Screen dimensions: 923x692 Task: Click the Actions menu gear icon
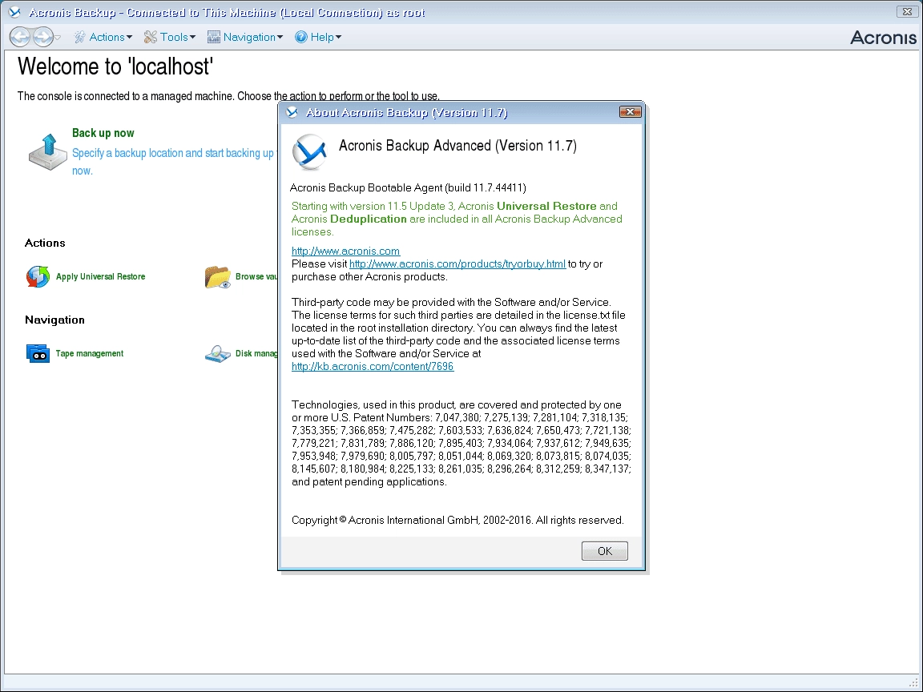[80, 37]
